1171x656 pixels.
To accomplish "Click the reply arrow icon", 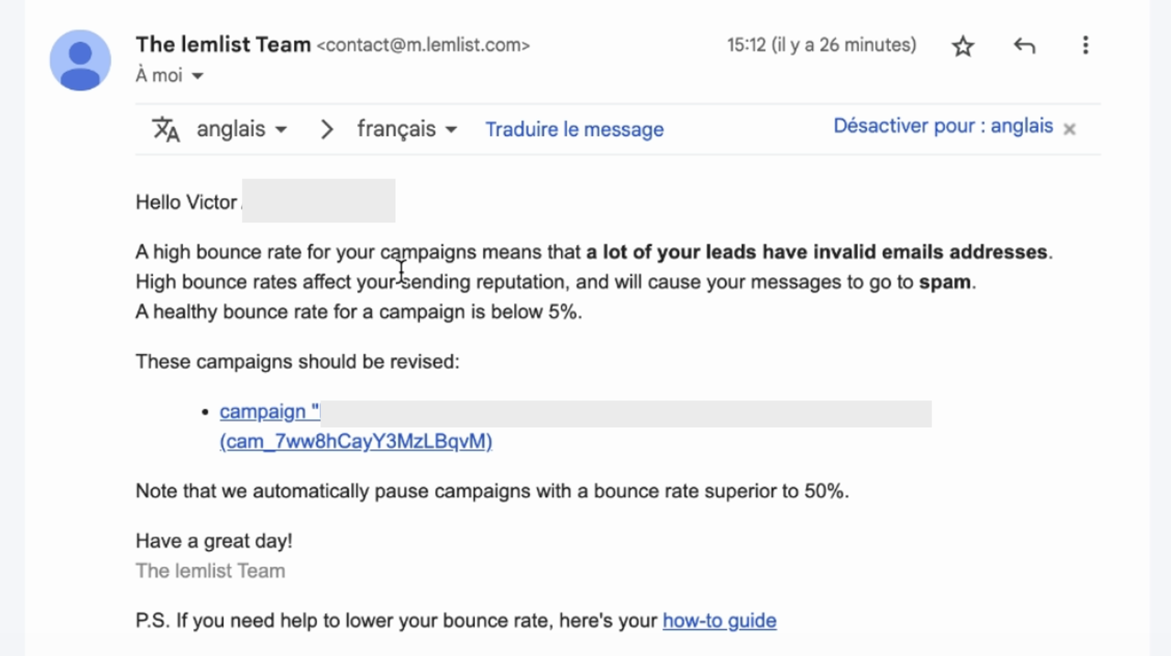I will (x=1025, y=46).
